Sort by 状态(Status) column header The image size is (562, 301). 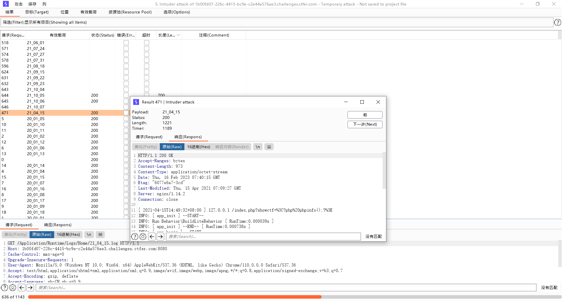pyautogui.click(x=102, y=35)
